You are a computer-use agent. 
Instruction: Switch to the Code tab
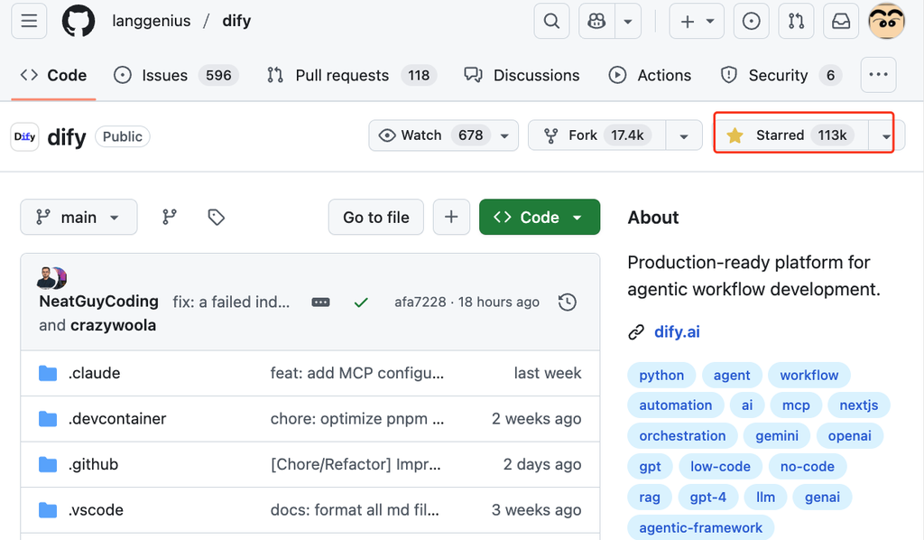[53, 76]
